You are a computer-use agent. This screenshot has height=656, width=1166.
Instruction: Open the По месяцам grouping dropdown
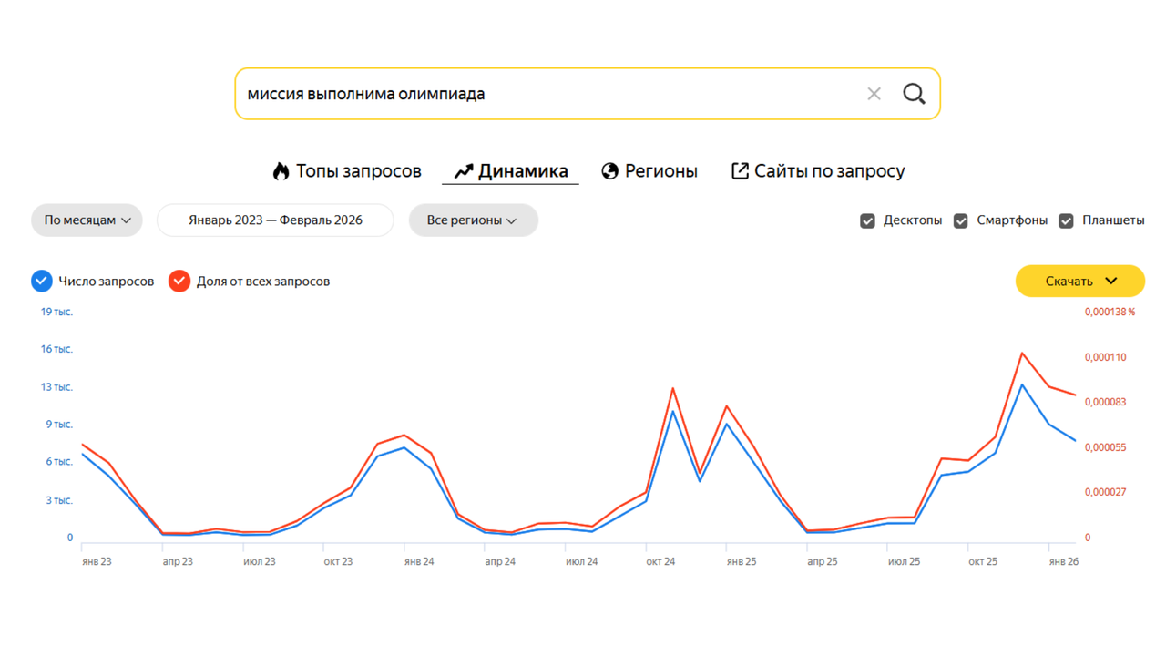tap(87, 220)
